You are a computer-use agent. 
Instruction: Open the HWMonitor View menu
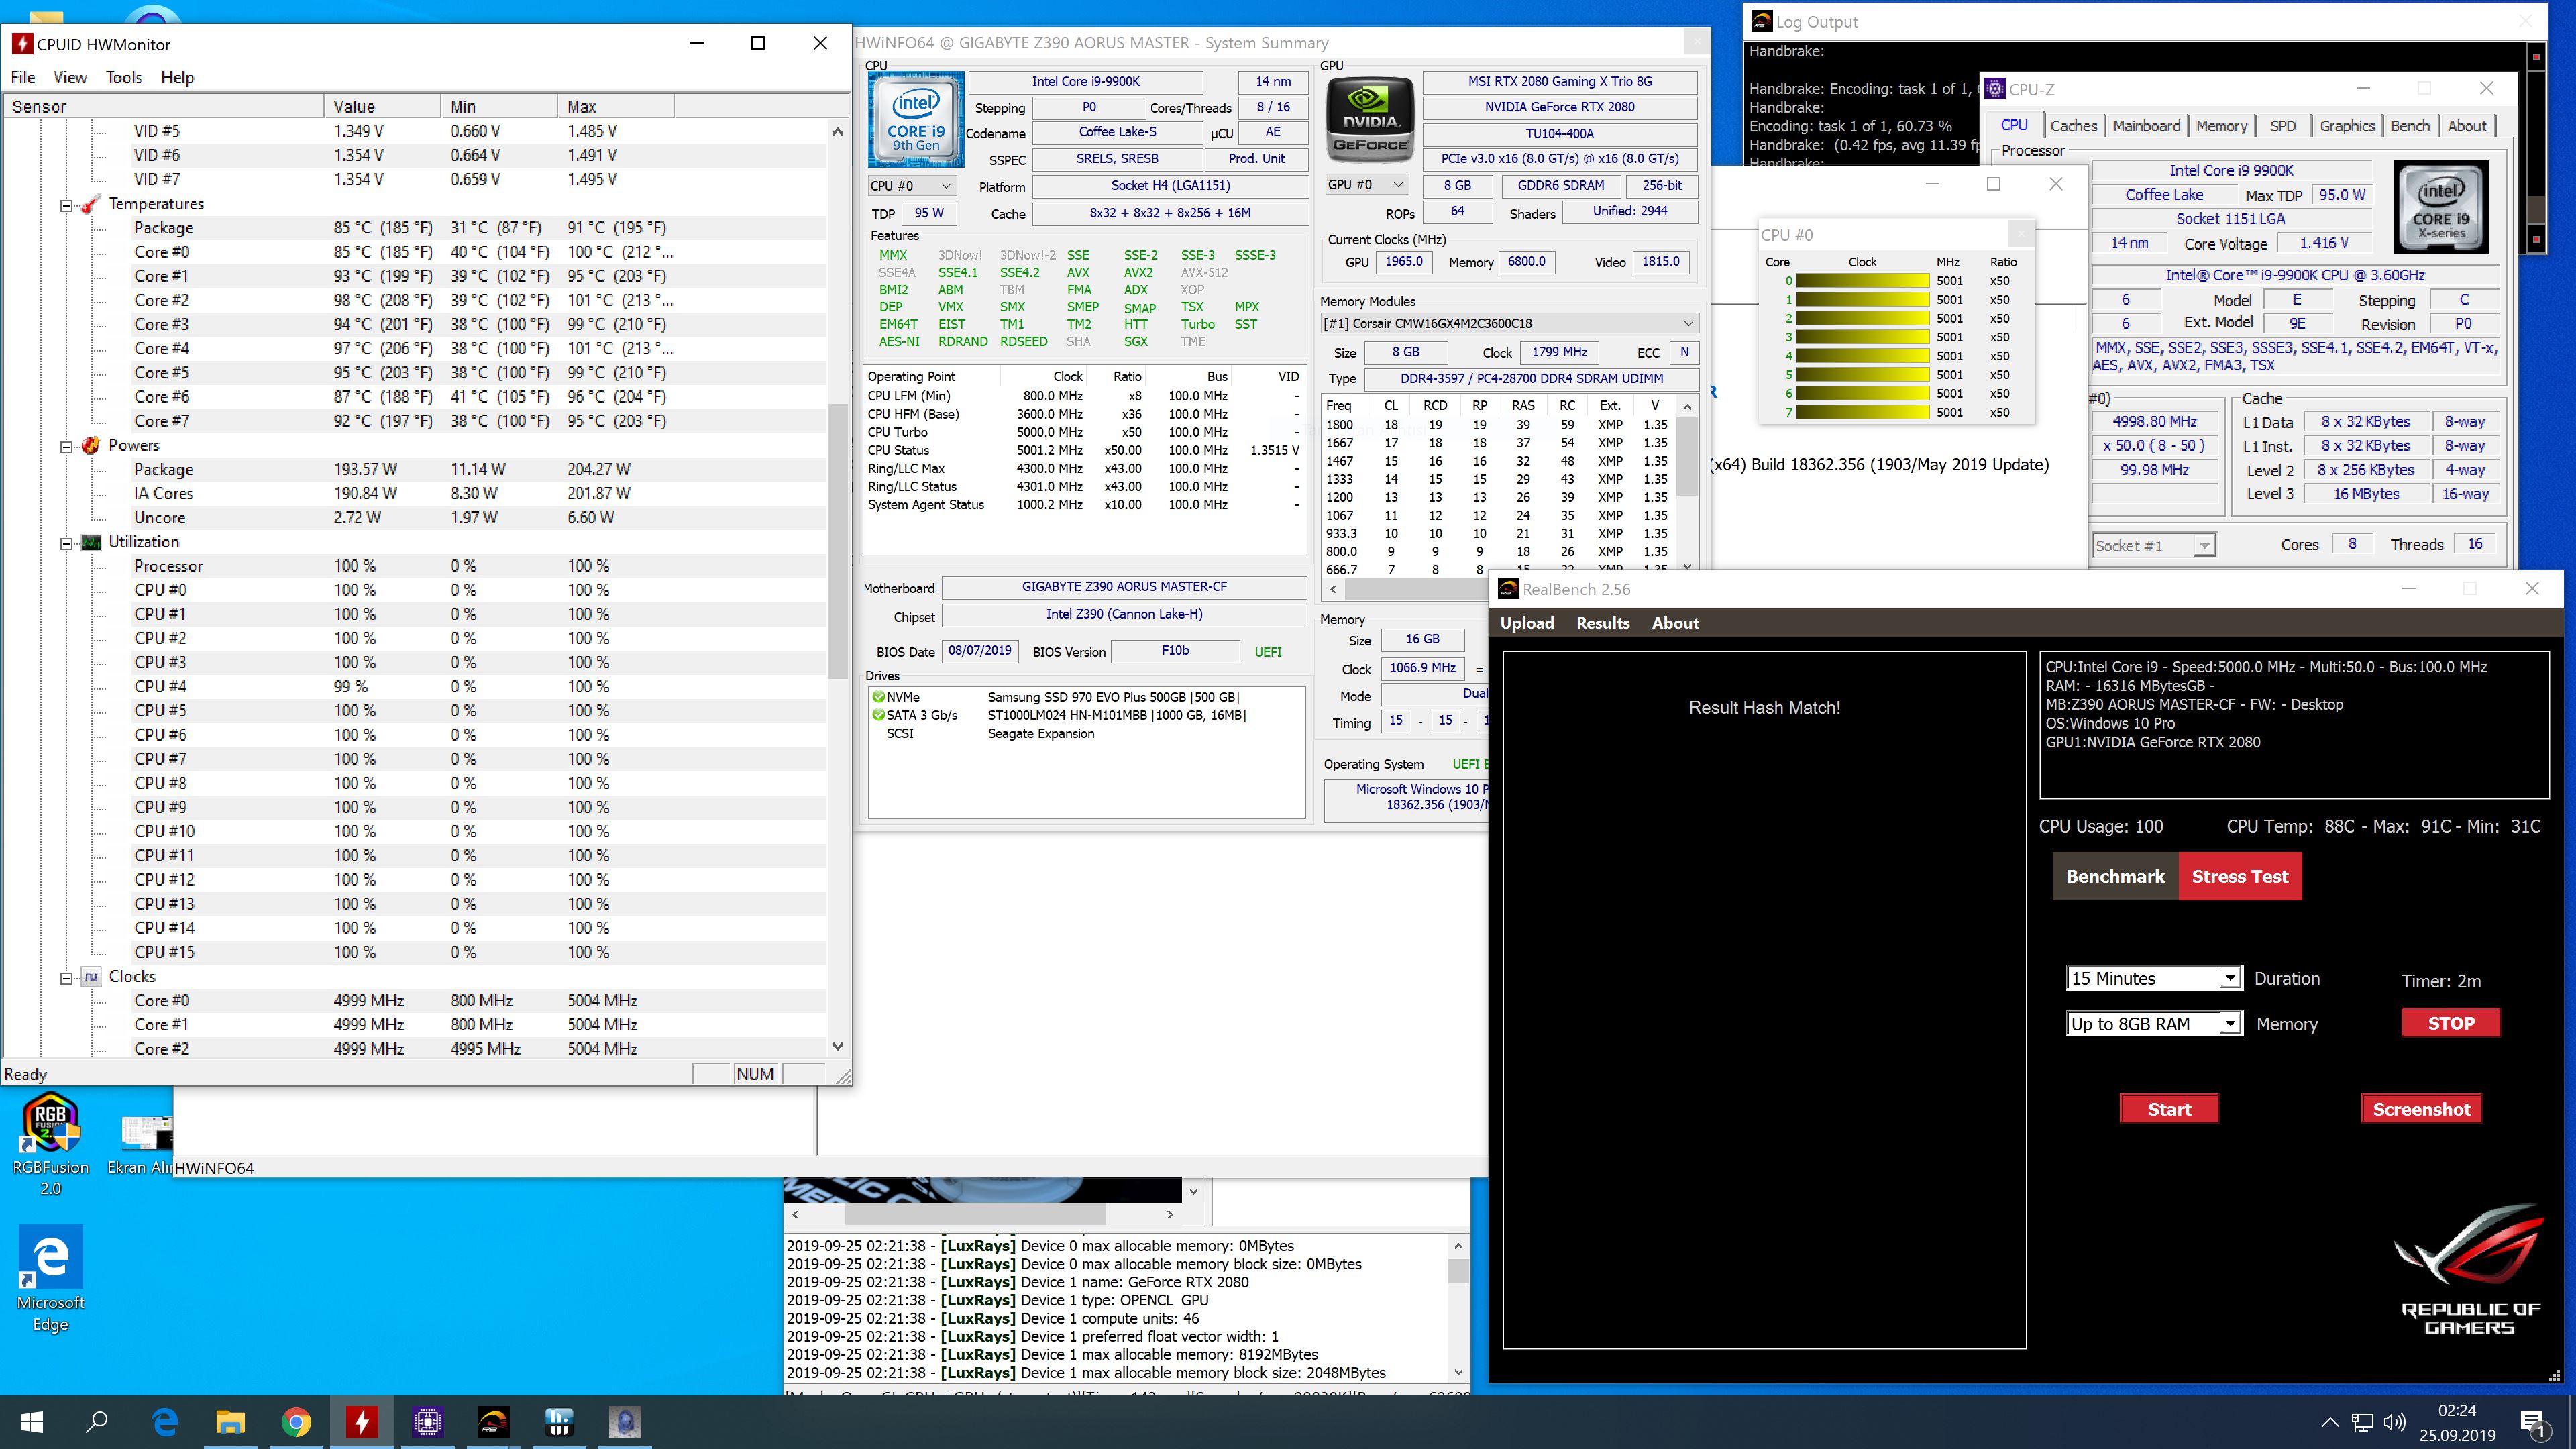pyautogui.click(x=69, y=77)
